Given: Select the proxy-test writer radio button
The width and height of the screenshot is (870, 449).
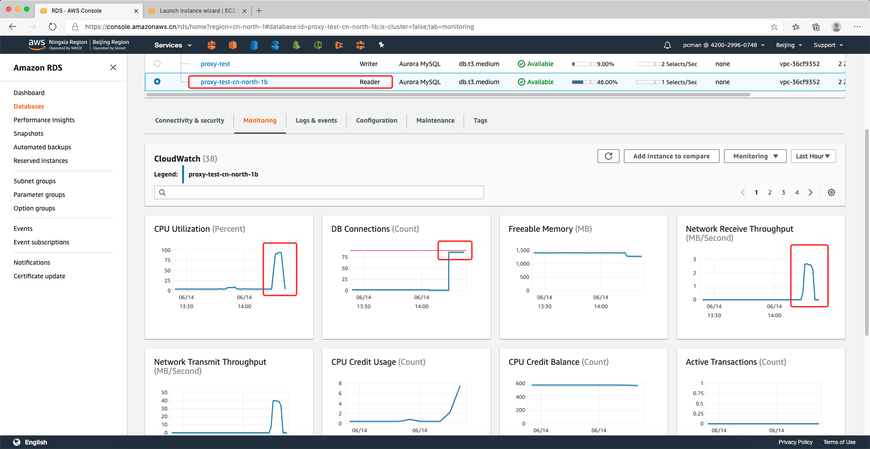Looking at the screenshot, I should (x=157, y=63).
